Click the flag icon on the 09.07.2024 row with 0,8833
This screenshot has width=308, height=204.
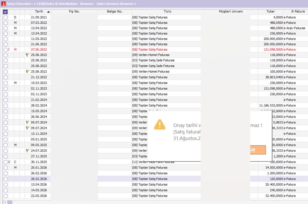coord(27,122)
